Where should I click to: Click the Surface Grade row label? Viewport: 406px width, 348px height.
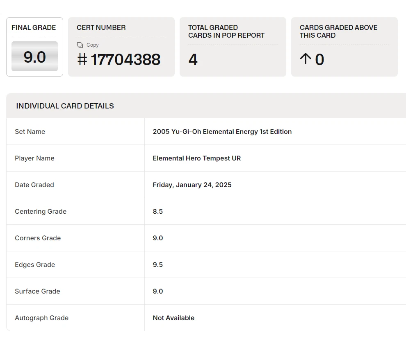[37, 292]
